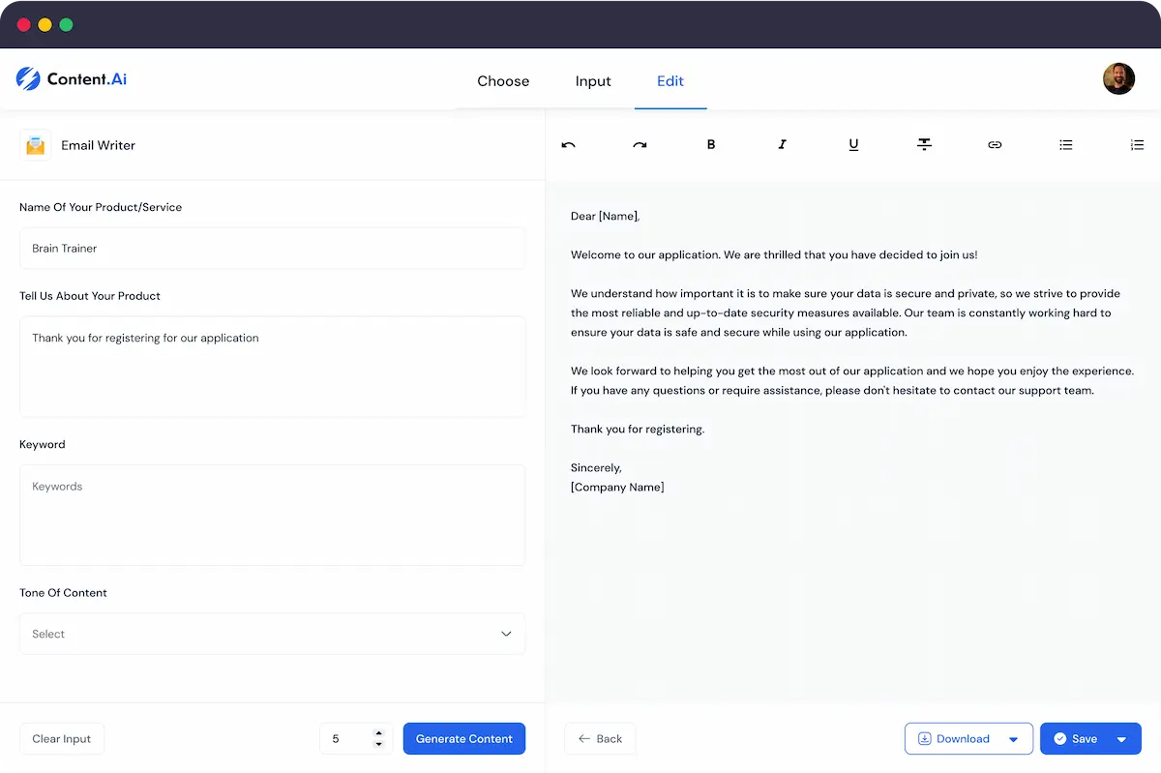Toggle bold formatting in the editor
This screenshot has width=1161, height=773.
711,145
